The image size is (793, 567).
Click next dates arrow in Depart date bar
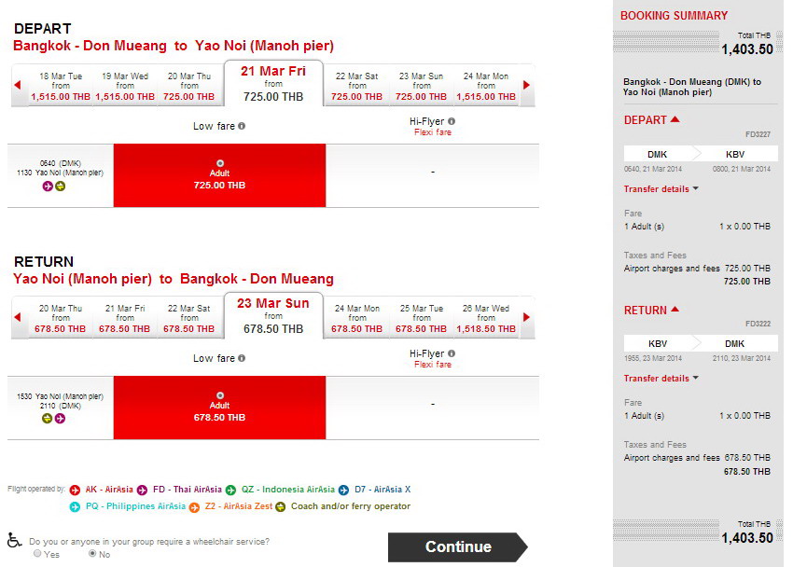[526, 86]
